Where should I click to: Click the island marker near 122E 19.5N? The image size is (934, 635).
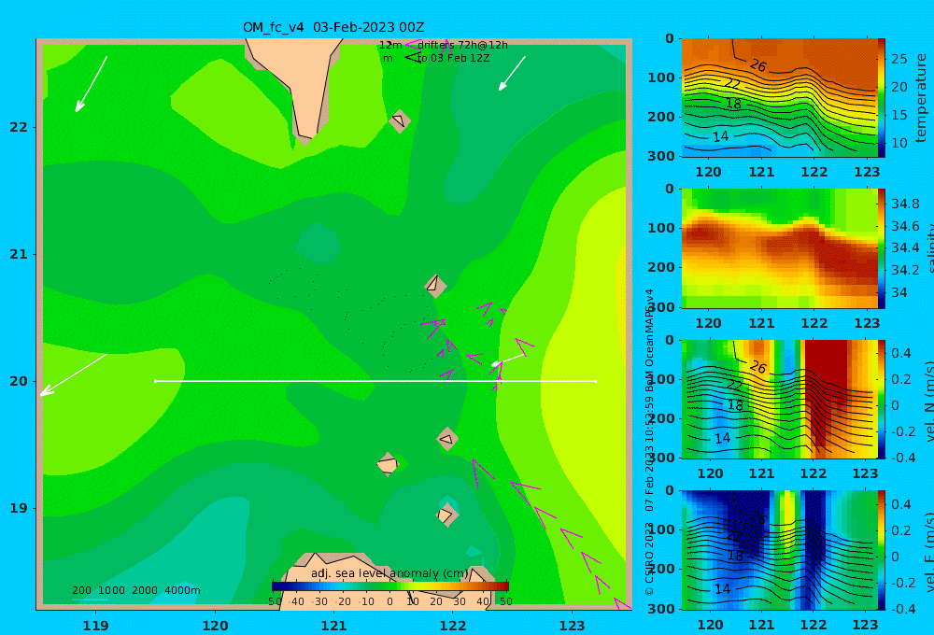[x=447, y=439]
